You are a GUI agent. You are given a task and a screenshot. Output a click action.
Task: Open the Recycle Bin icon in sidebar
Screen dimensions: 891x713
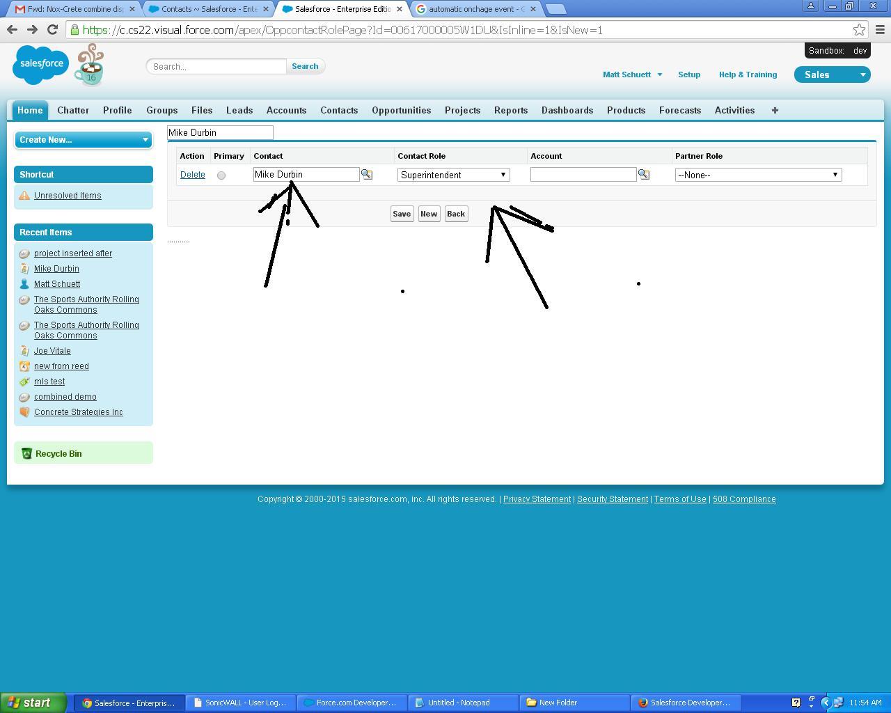click(x=26, y=453)
